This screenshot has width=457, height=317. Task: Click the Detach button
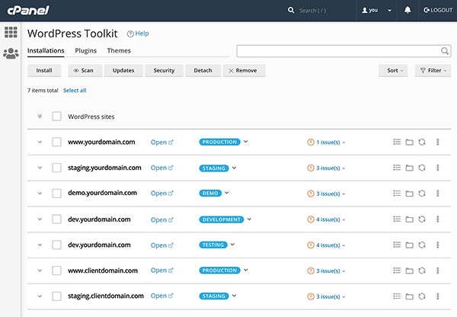[203, 71]
